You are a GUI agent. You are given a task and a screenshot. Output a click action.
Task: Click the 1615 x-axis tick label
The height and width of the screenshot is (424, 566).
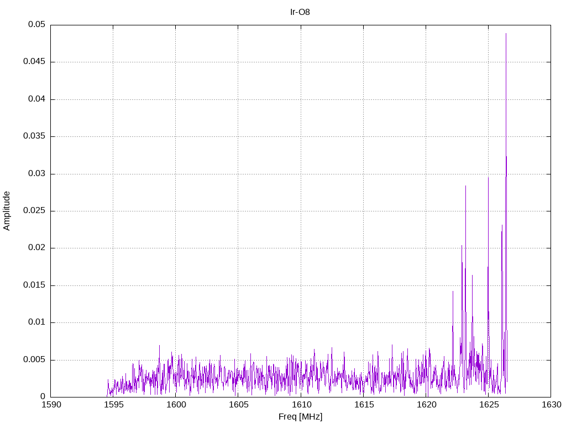363,405
